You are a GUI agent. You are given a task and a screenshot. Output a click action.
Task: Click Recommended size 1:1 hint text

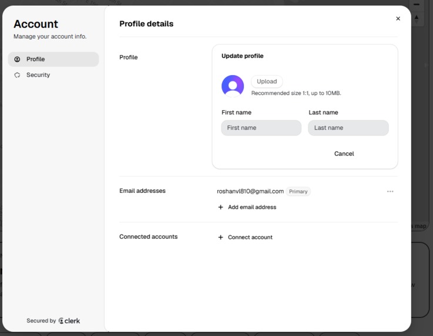(296, 93)
